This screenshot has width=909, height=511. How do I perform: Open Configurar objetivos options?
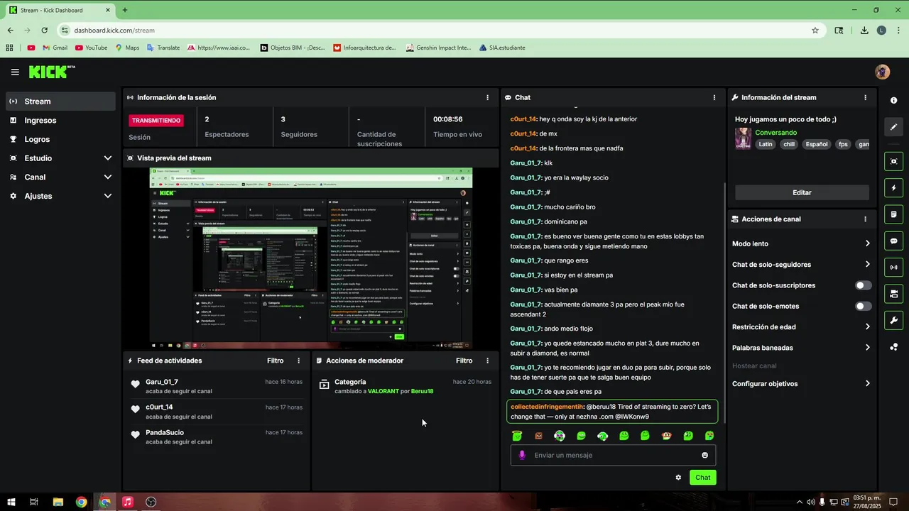point(802,384)
